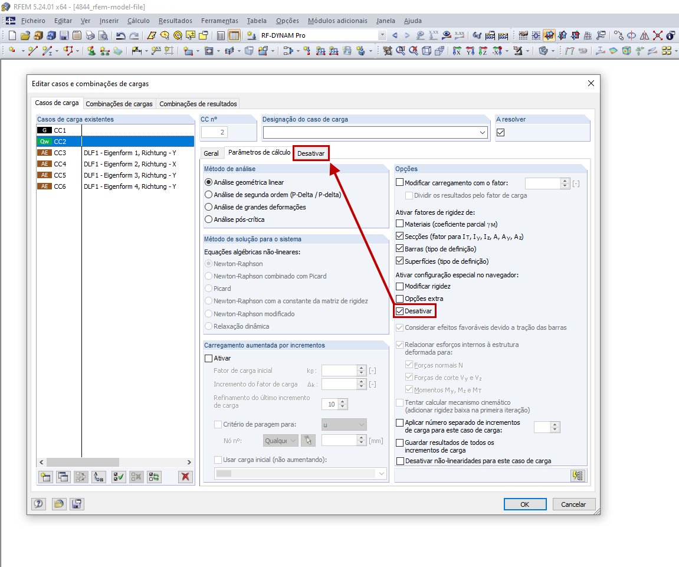Screen dimensions: 679x567
Task: Open the Cálculo menu
Action: pyautogui.click(x=138, y=21)
